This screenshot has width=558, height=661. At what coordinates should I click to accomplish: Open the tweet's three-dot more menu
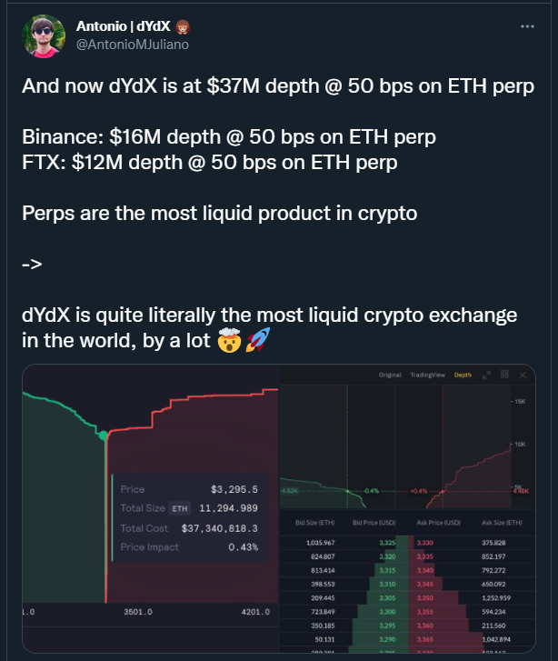(527, 26)
